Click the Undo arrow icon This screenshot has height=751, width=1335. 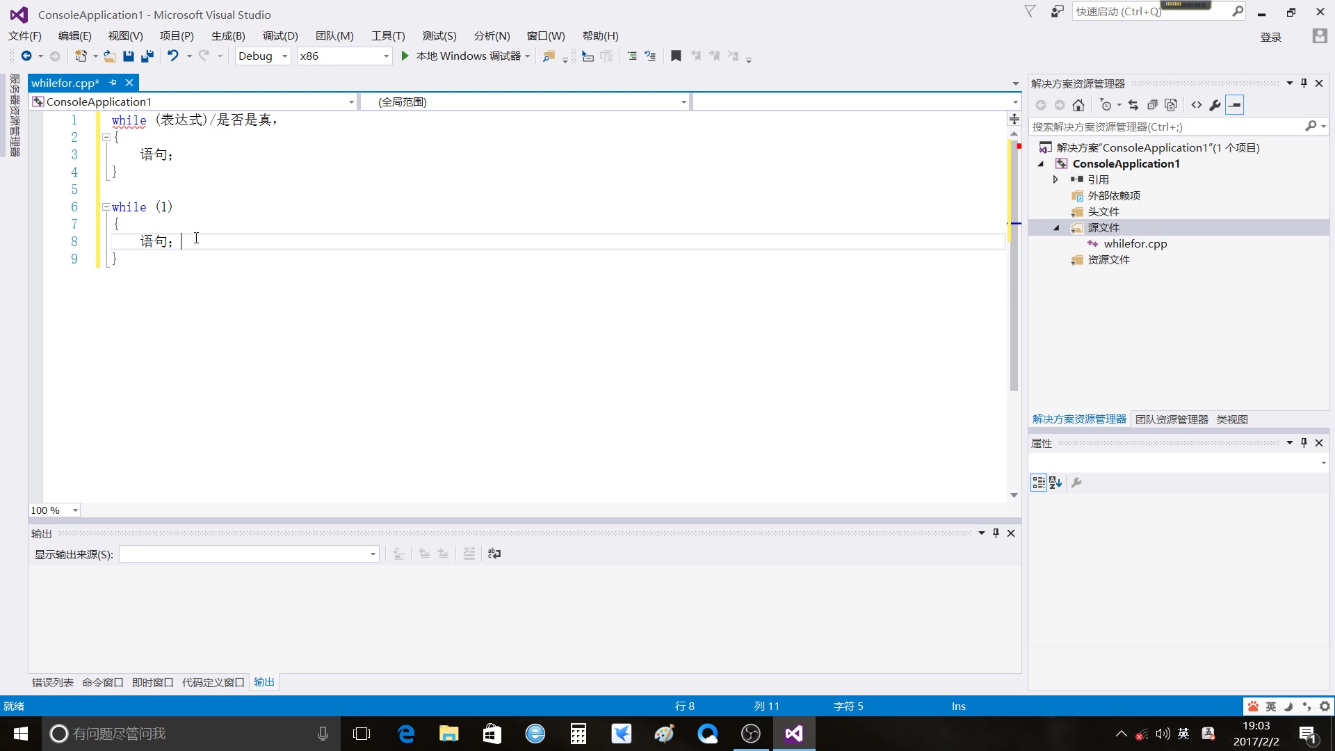tap(173, 56)
